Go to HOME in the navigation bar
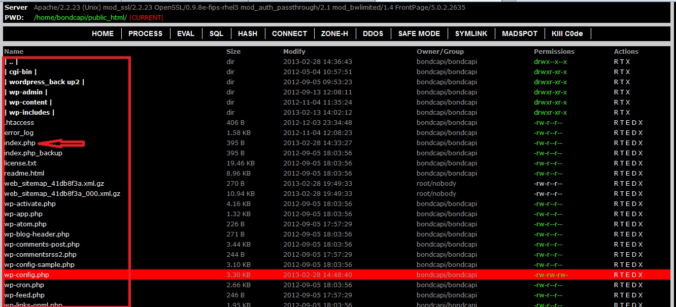 (103, 33)
